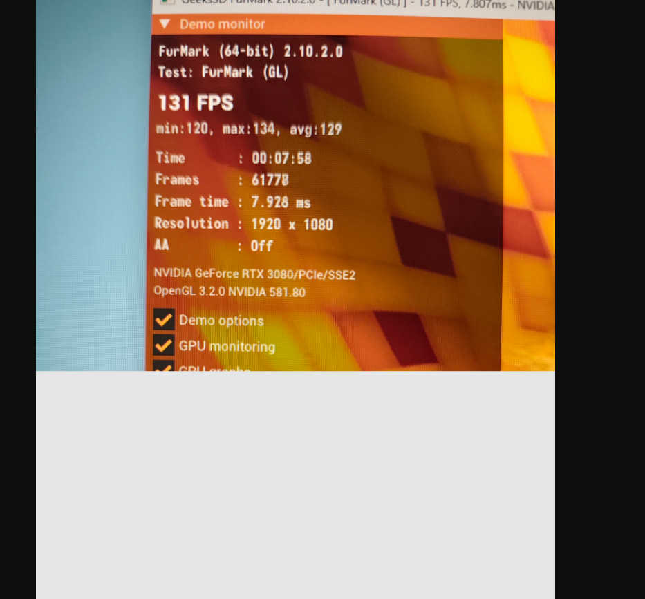Click the Frames value 61778
Viewport: 645px width, 599px height.
point(270,180)
